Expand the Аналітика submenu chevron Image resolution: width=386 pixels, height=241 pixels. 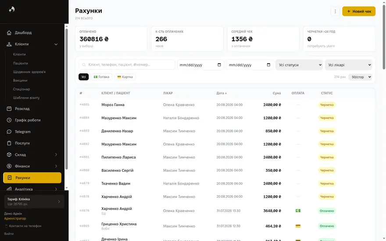(x=56, y=189)
